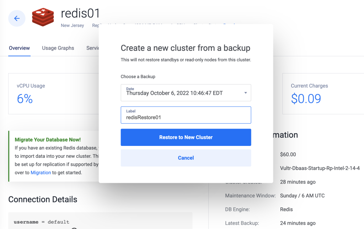Cancel the backup restore dialog
This screenshot has height=229, width=364.
pos(186,158)
